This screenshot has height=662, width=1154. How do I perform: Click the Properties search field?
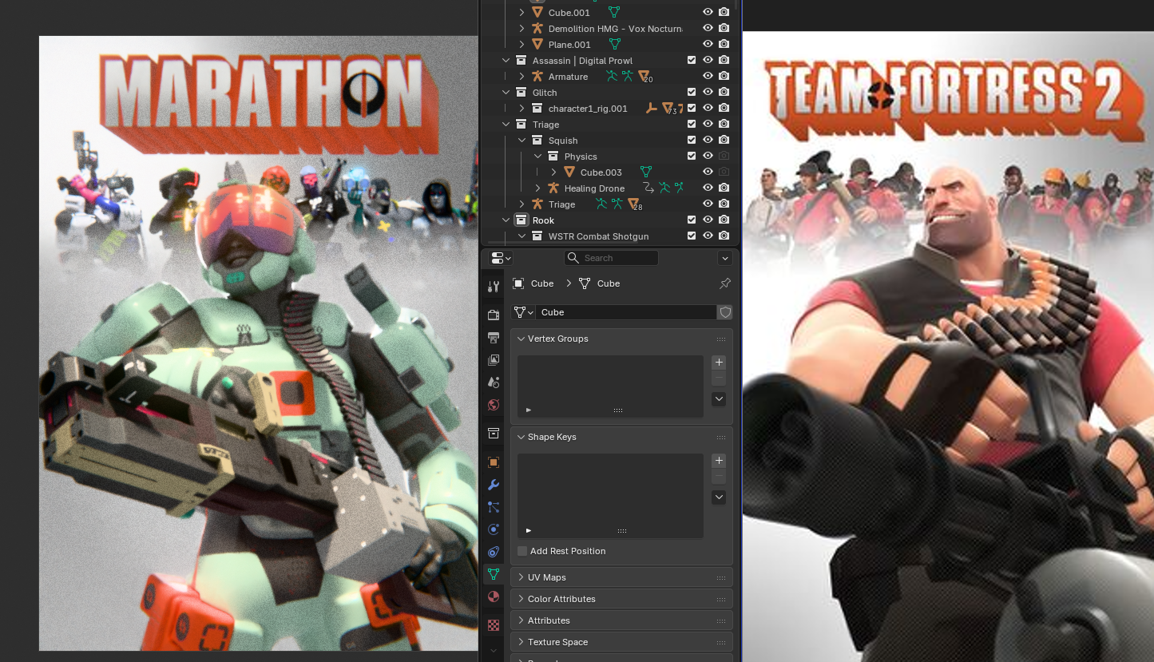(x=612, y=258)
